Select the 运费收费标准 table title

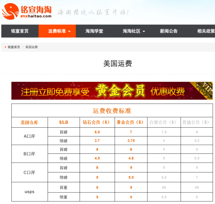point(112,111)
